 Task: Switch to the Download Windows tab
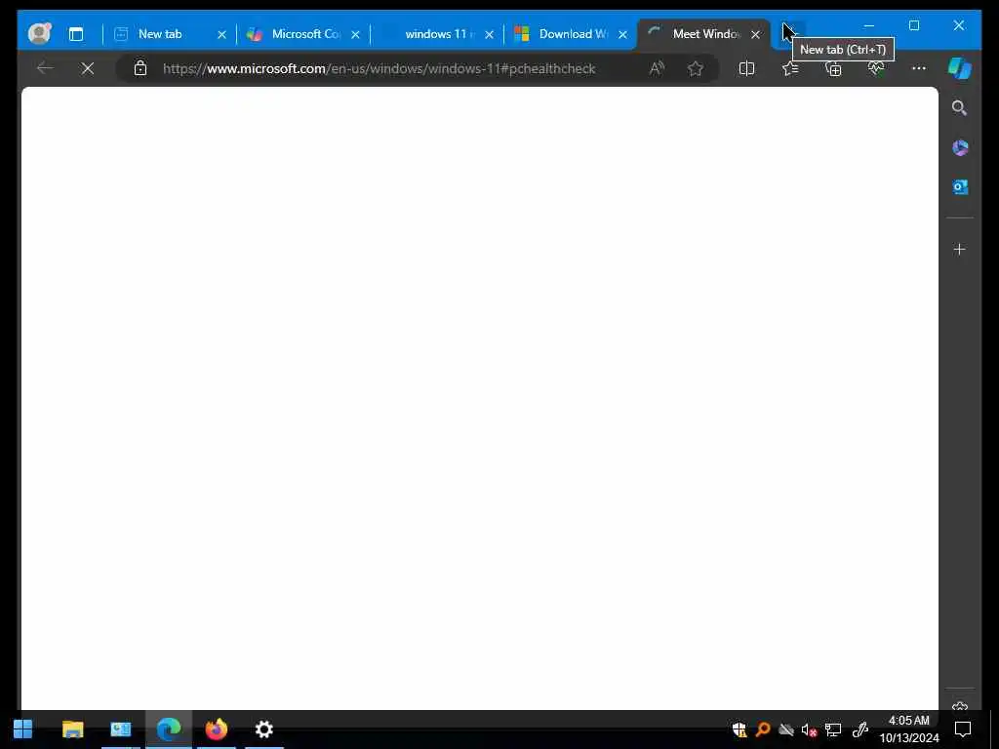click(x=571, y=34)
